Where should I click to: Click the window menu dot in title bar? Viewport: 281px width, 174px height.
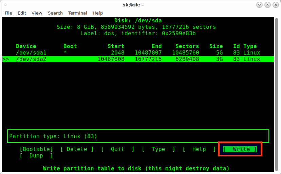point(5,5)
